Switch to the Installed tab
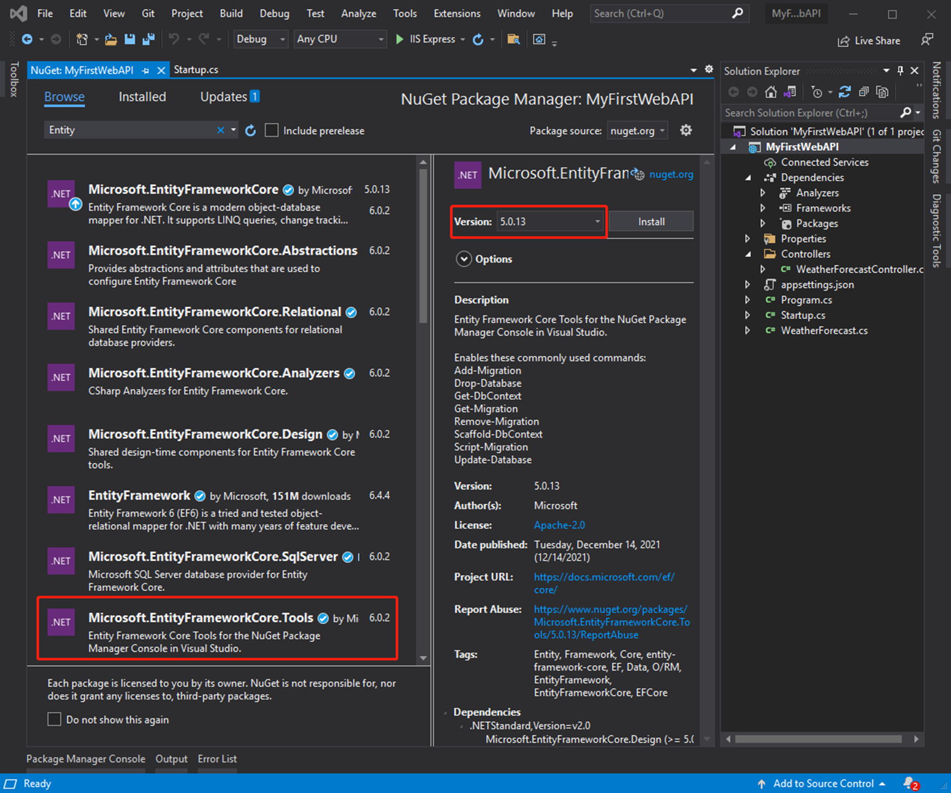This screenshot has width=951, height=793. click(142, 97)
